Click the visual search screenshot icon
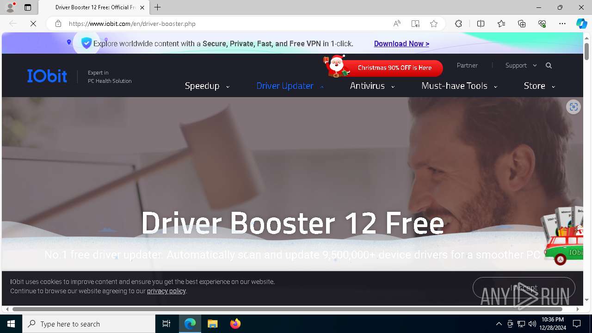 [573, 107]
